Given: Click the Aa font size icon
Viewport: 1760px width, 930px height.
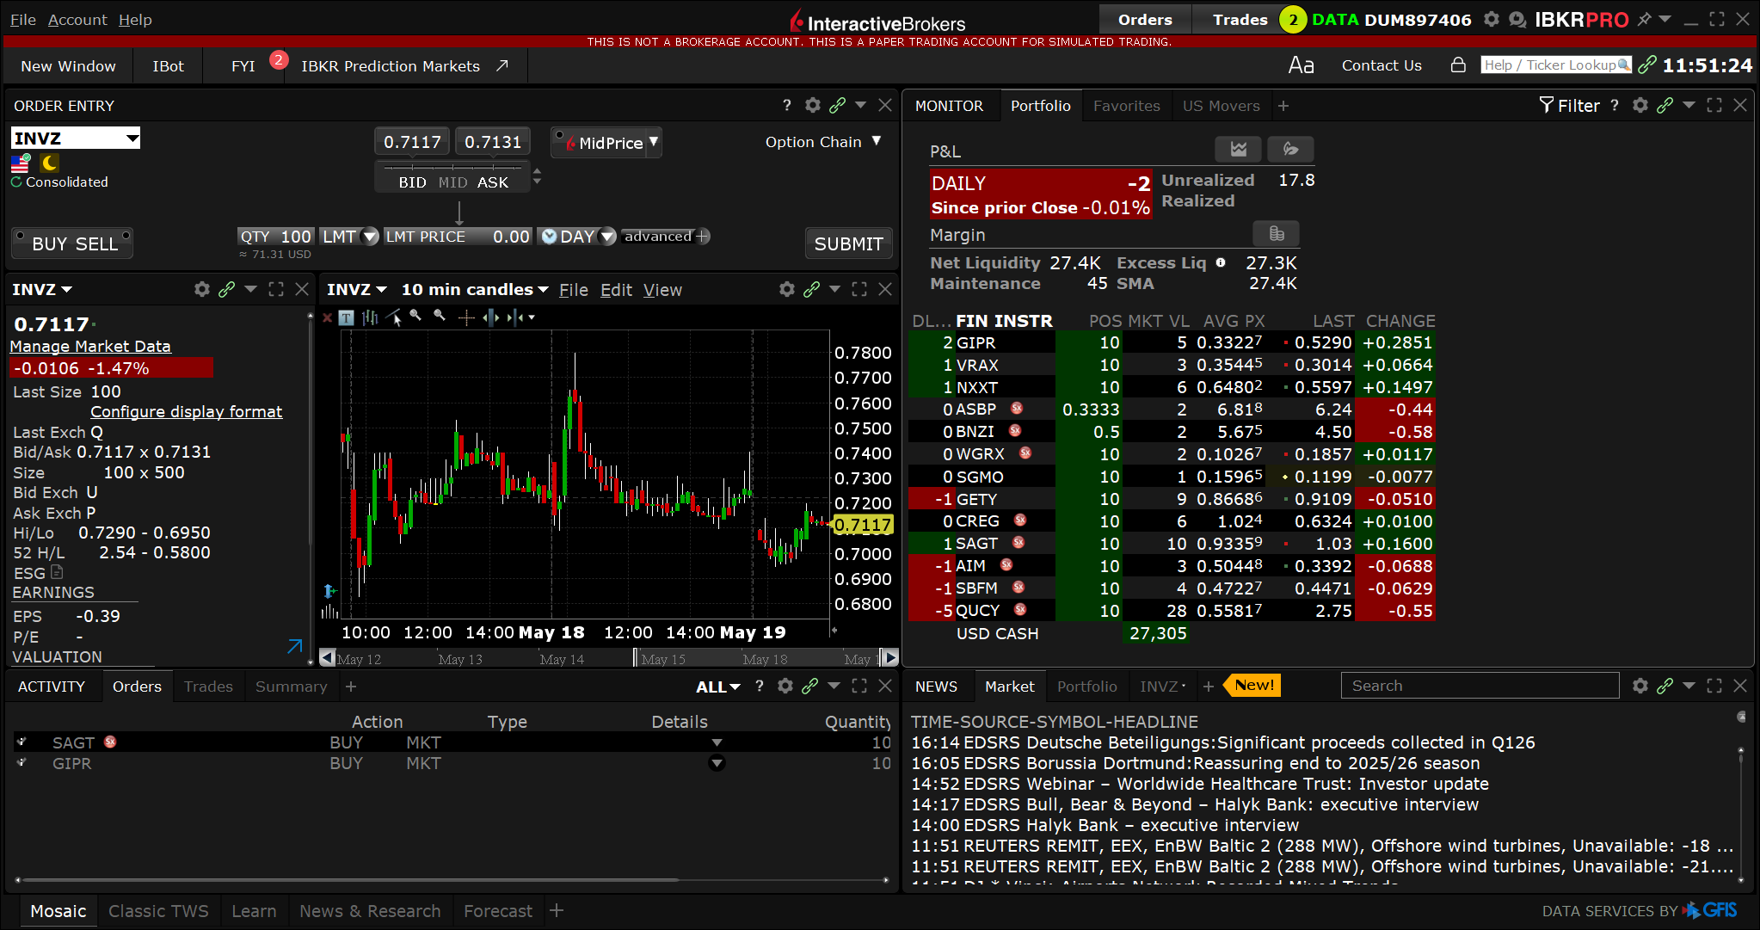Looking at the screenshot, I should coord(1301,65).
